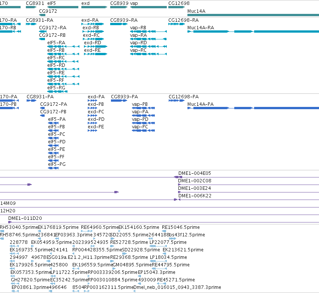Select EST RE52728.5prime
Screen dimensions: 319x293
129,242
